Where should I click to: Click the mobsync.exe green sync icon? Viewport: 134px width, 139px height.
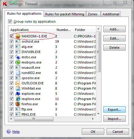click(x=18, y=62)
